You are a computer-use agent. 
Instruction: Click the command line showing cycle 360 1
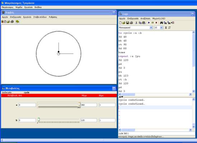[156, 133]
